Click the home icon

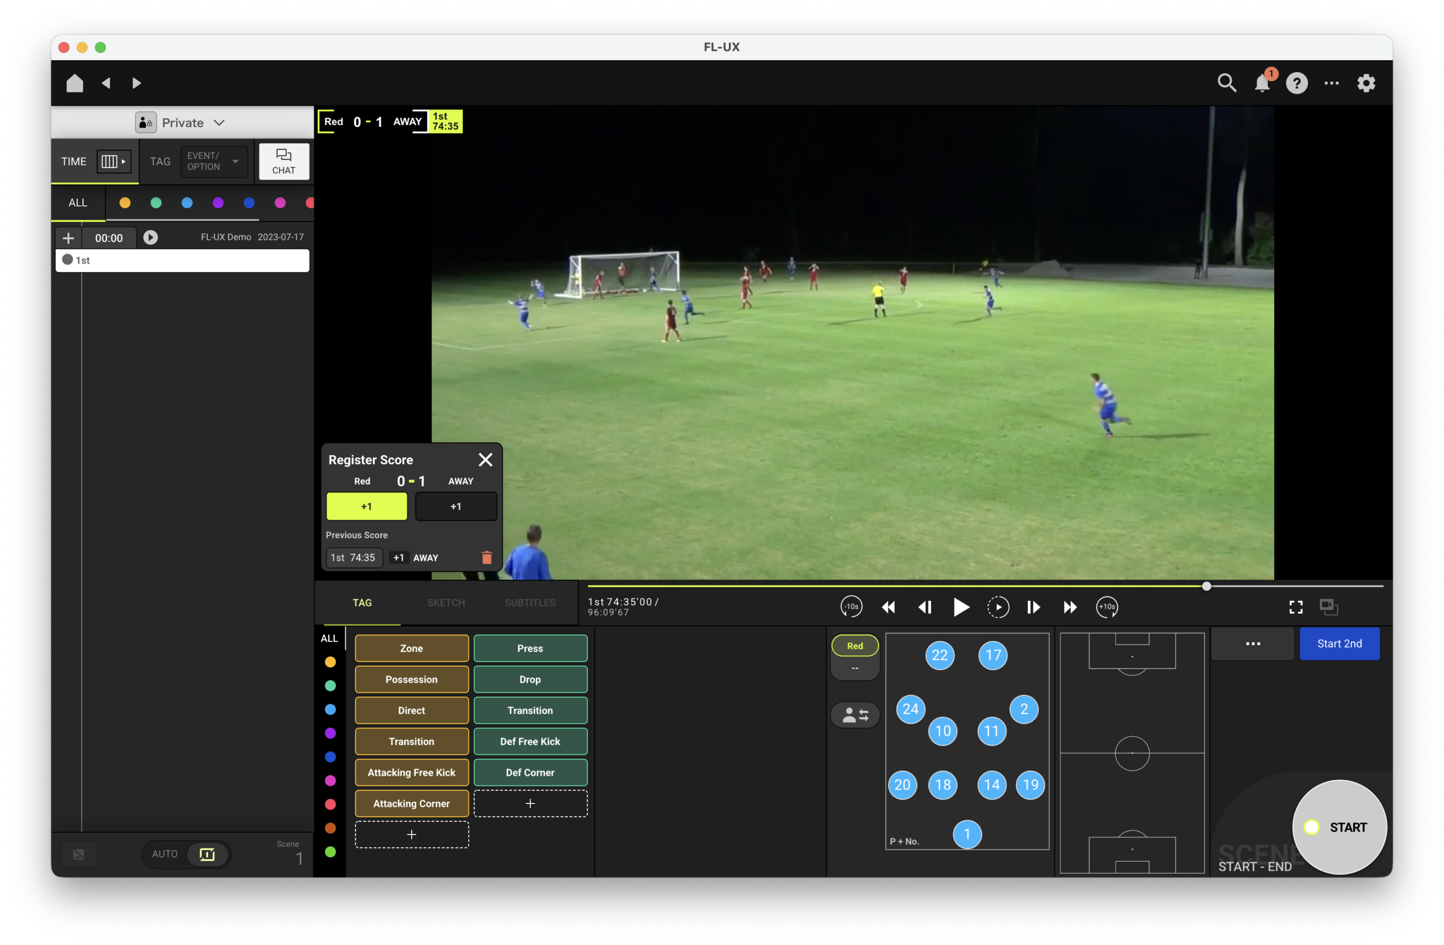(74, 83)
